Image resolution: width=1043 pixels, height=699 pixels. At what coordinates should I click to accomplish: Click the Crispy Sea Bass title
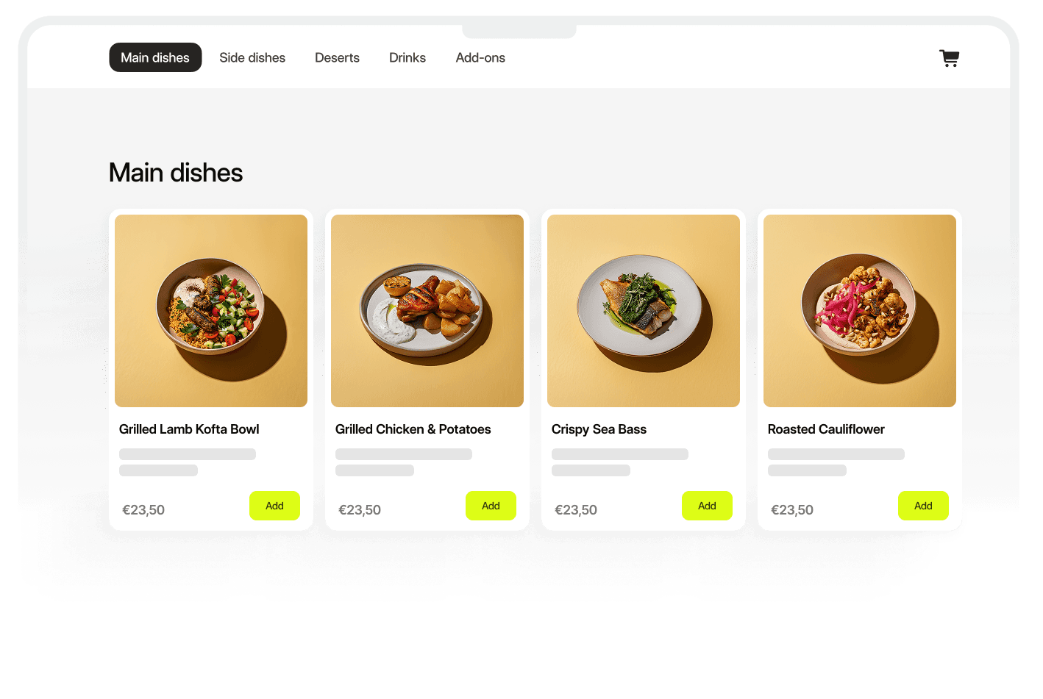[599, 429]
